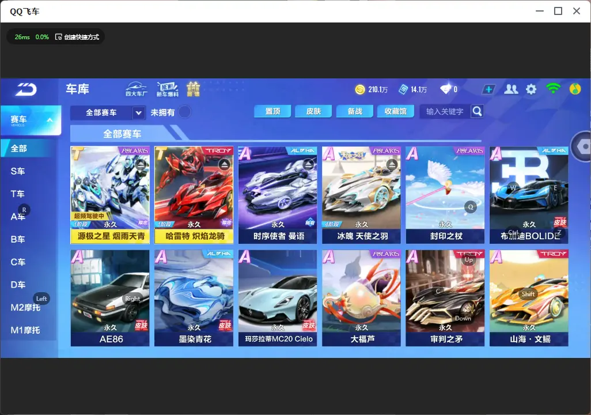The width and height of the screenshot is (591, 415).
Task: Click the 皮肤 badge on 玛莎拉蒂MC20 Cielo card
Action: click(x=309, y=326)
